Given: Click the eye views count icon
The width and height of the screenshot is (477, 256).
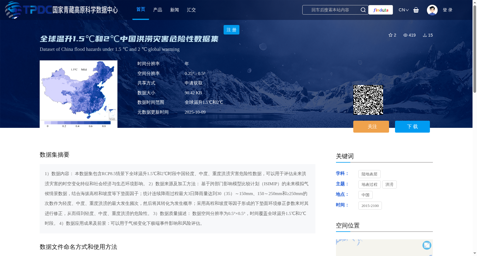Looking at the screenshot, I should (x=405, y=35).
